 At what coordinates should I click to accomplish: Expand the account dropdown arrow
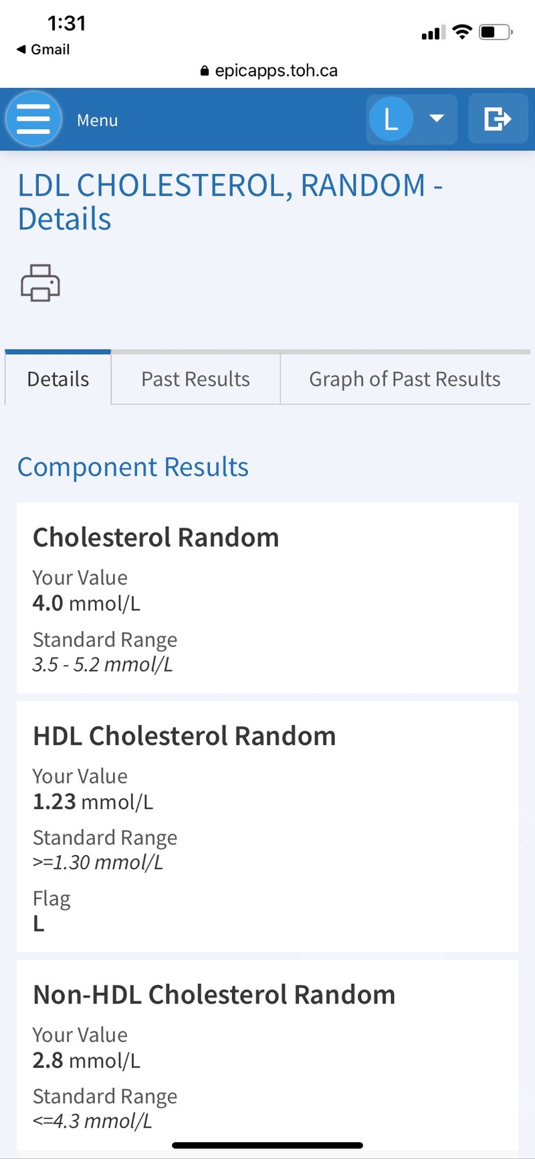[437, 119]
